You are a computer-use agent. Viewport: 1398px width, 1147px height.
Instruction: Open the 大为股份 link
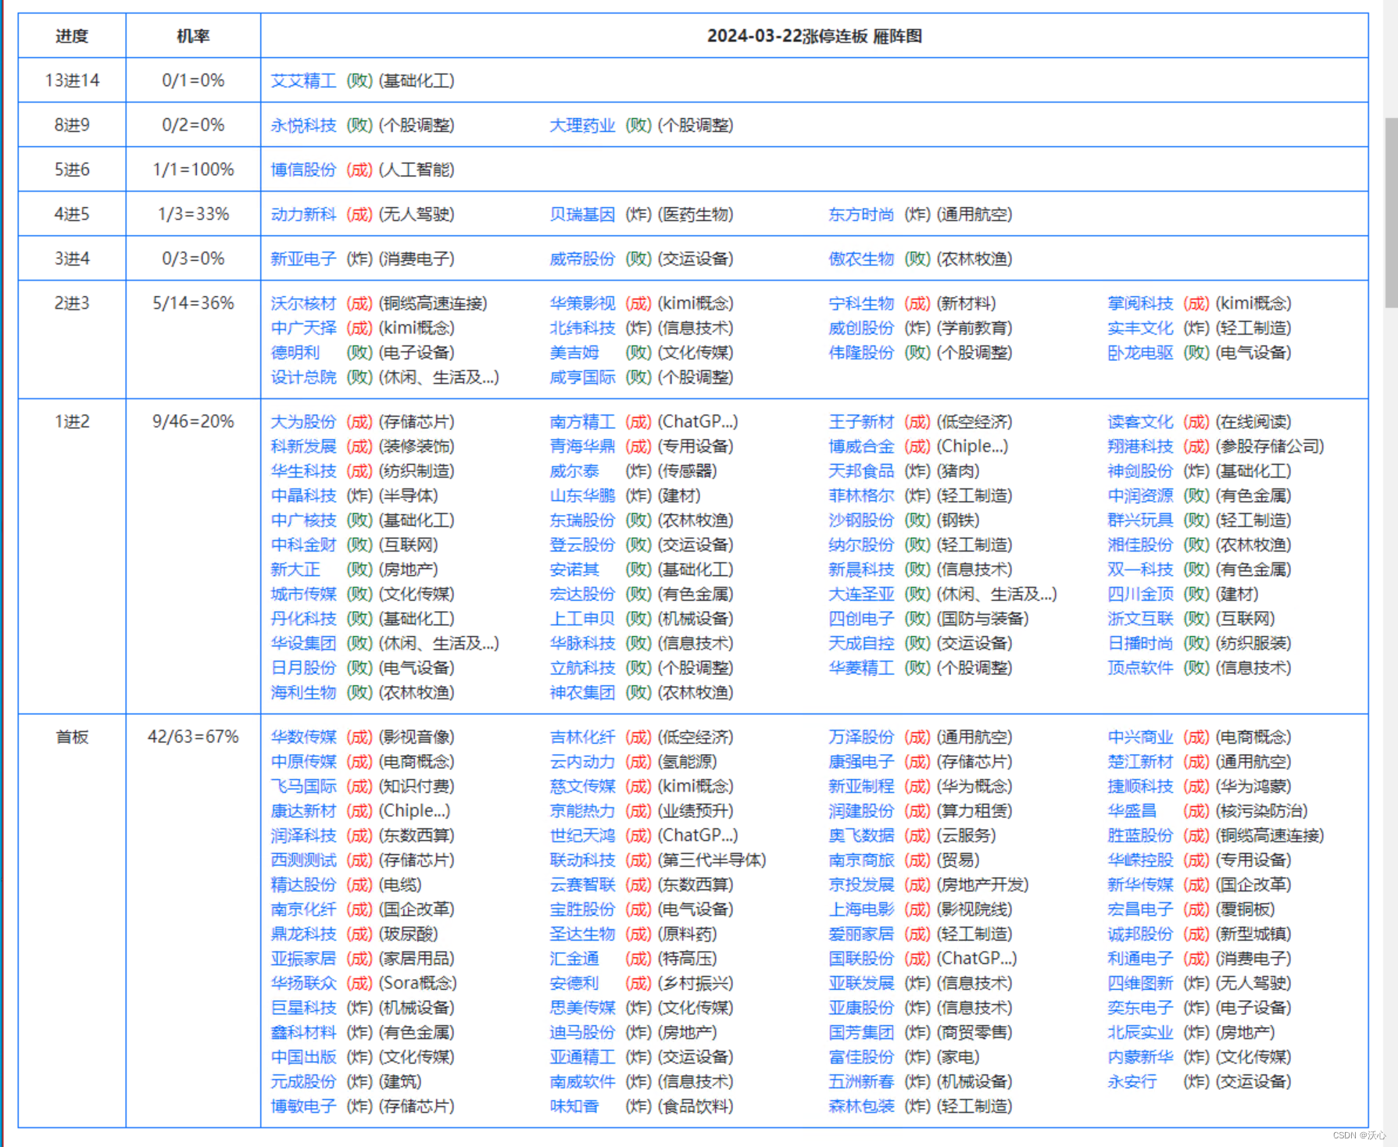click(x=303, y=422)
